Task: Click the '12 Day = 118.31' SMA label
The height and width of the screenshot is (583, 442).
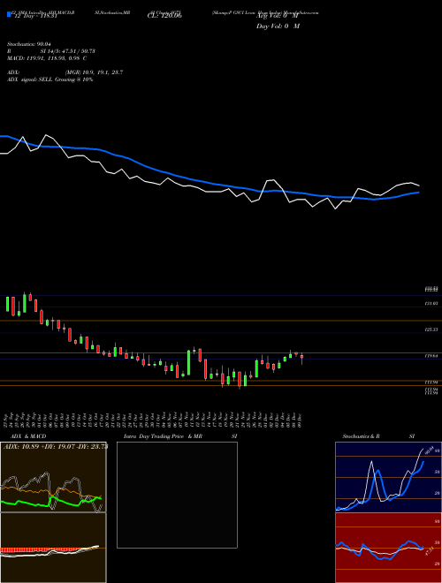Action: coord(34,17)
